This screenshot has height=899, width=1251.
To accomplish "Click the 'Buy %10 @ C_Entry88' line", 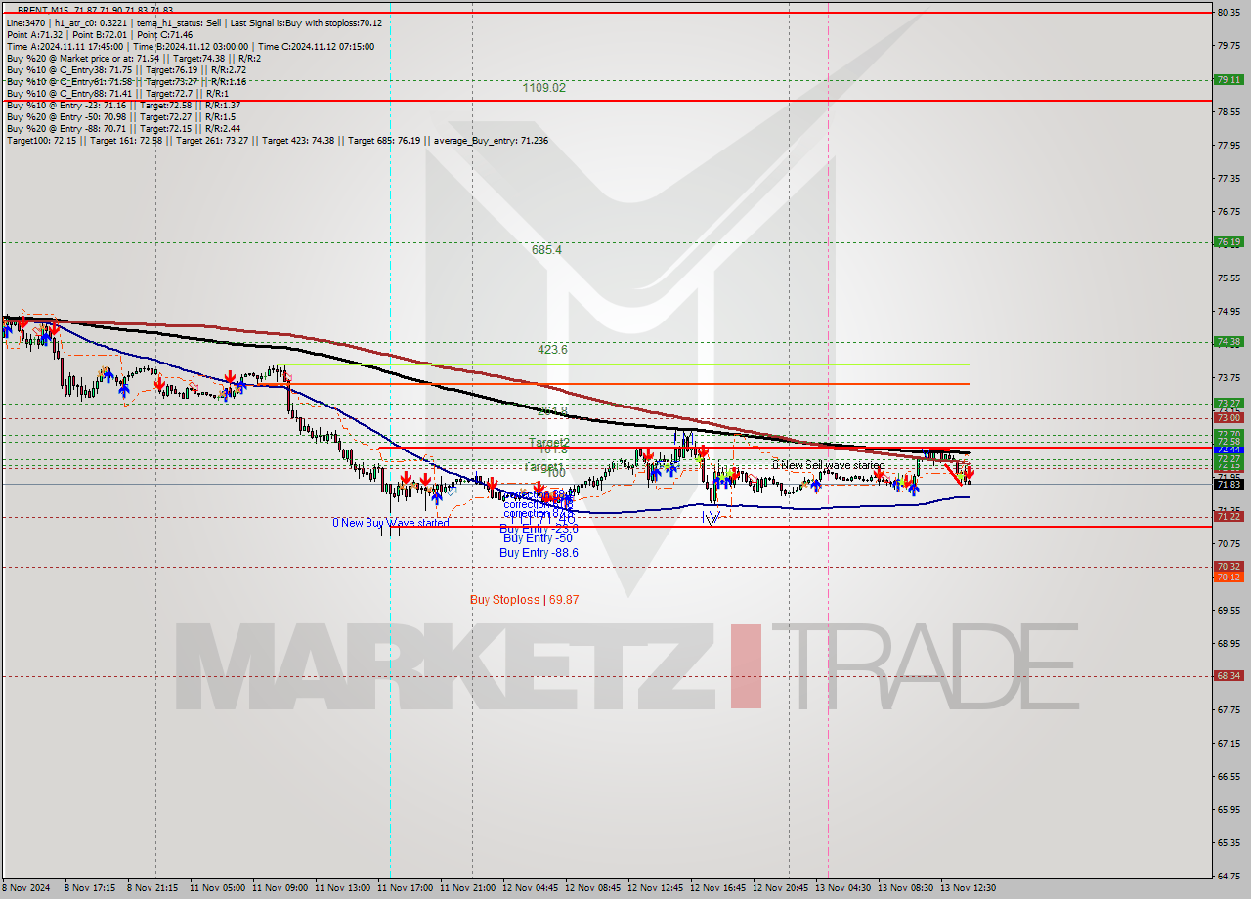I will [117, 93].
